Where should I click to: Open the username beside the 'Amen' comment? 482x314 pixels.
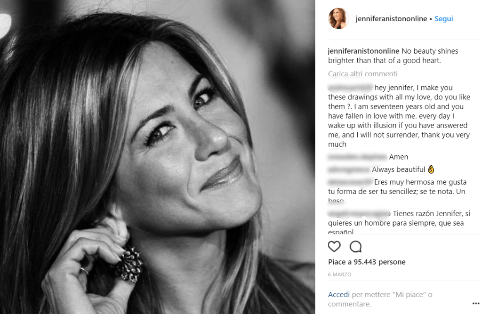click(357, 157)
